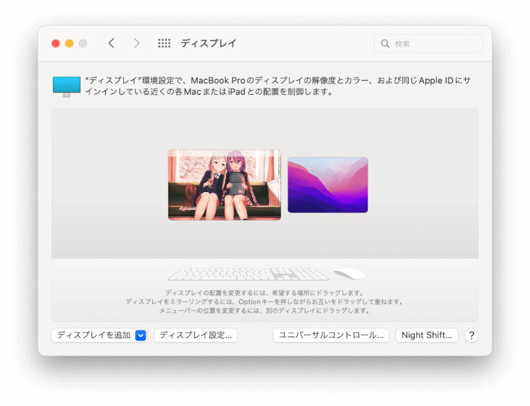The image size is (530, 406).
Task: Click the description mentioning MacBook Pro
Action: point(278,86)
